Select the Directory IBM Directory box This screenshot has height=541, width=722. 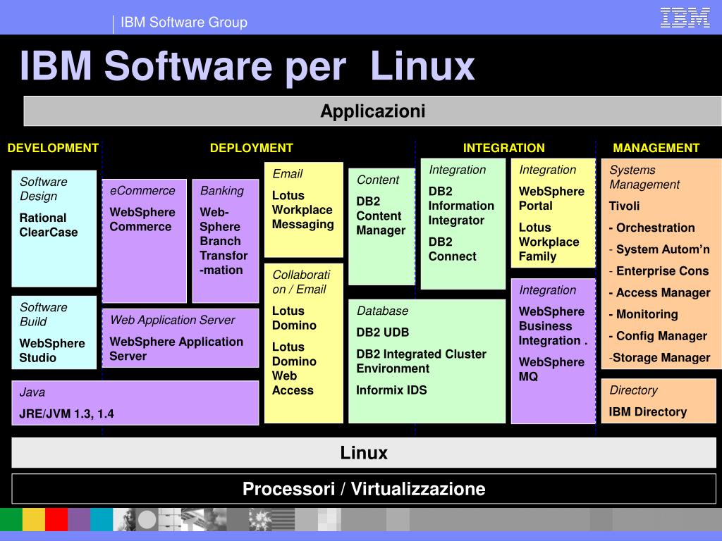coord(659,401)
